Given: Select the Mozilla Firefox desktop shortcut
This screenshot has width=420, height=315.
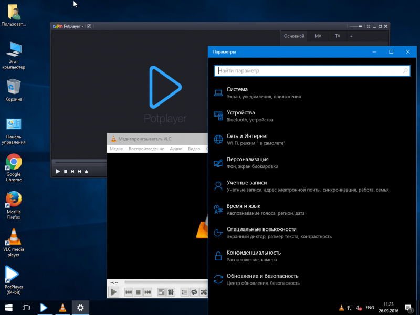Looking at the screenshot, I should pyautogui.click(x=14, y=205).
